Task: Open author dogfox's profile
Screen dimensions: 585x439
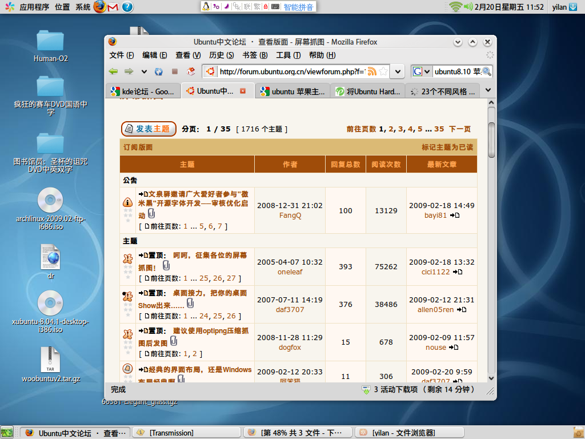Action: pos(290,348)
